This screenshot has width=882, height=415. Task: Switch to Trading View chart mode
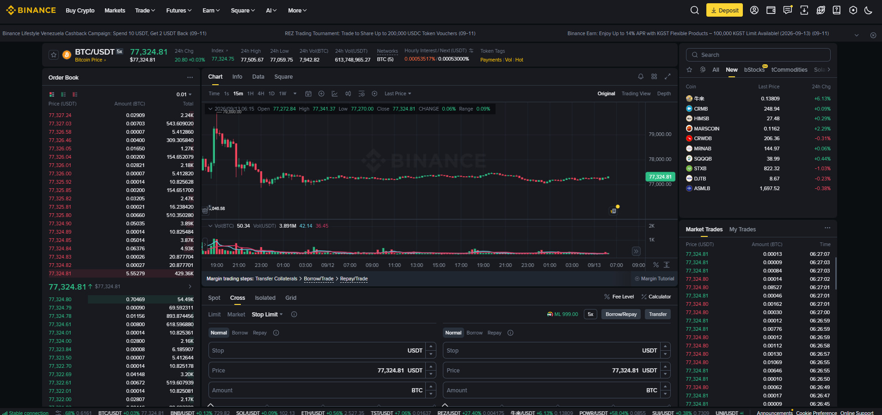click(x=636, y=93)
